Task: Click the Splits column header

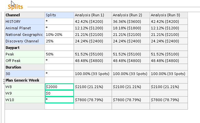Action: [x=59, y=15]
